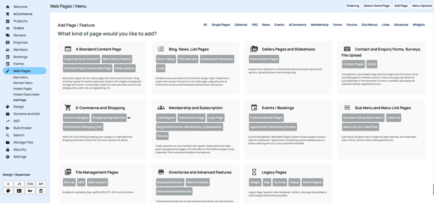Click the key icon button in sidebar
434x219 pixels.
30,191
